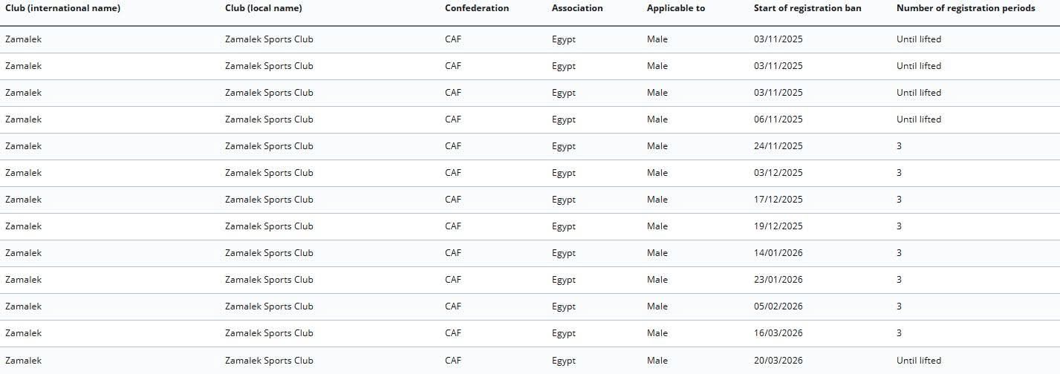Click the 'Club (international name)' column header

[x=62, y=8]
